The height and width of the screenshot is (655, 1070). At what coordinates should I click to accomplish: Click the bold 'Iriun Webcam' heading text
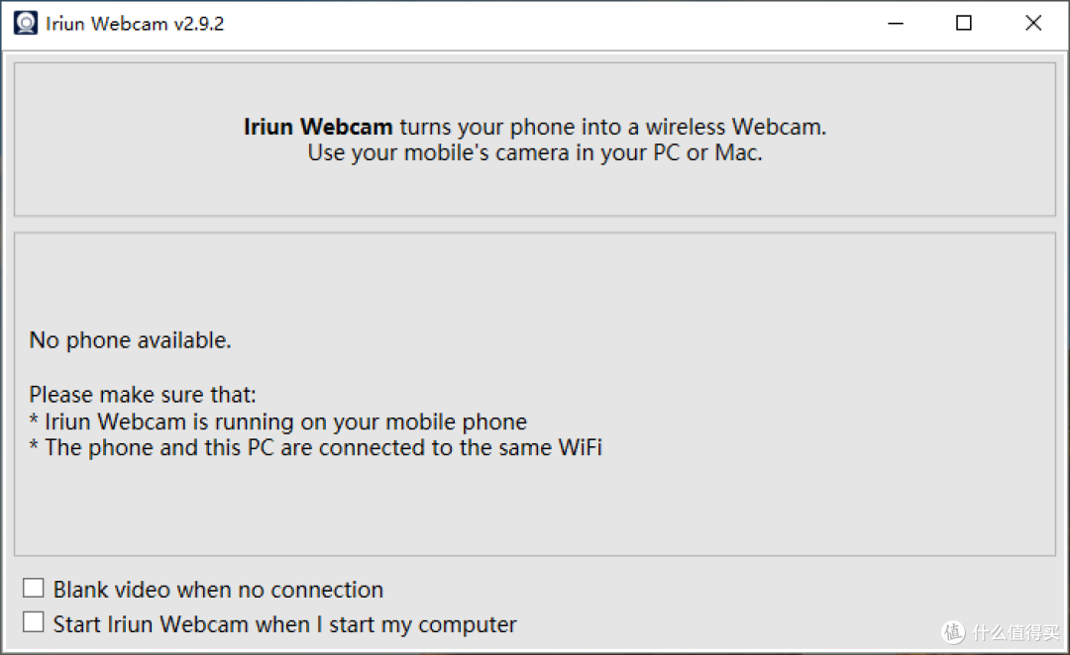click(318, 127)
